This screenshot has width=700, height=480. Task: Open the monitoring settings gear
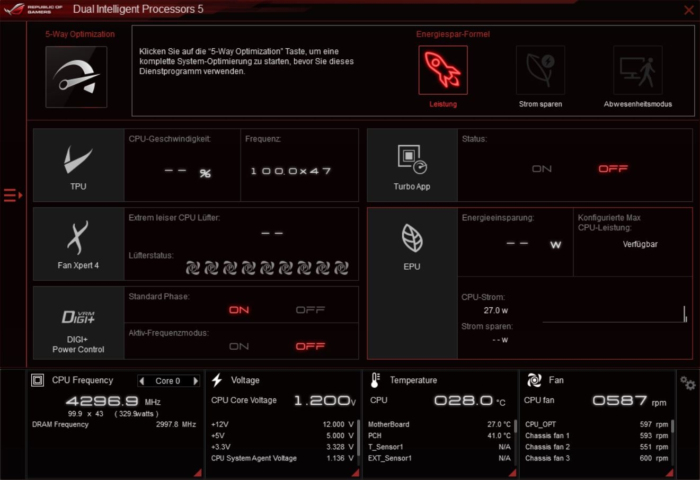click(x=688, y=383)
